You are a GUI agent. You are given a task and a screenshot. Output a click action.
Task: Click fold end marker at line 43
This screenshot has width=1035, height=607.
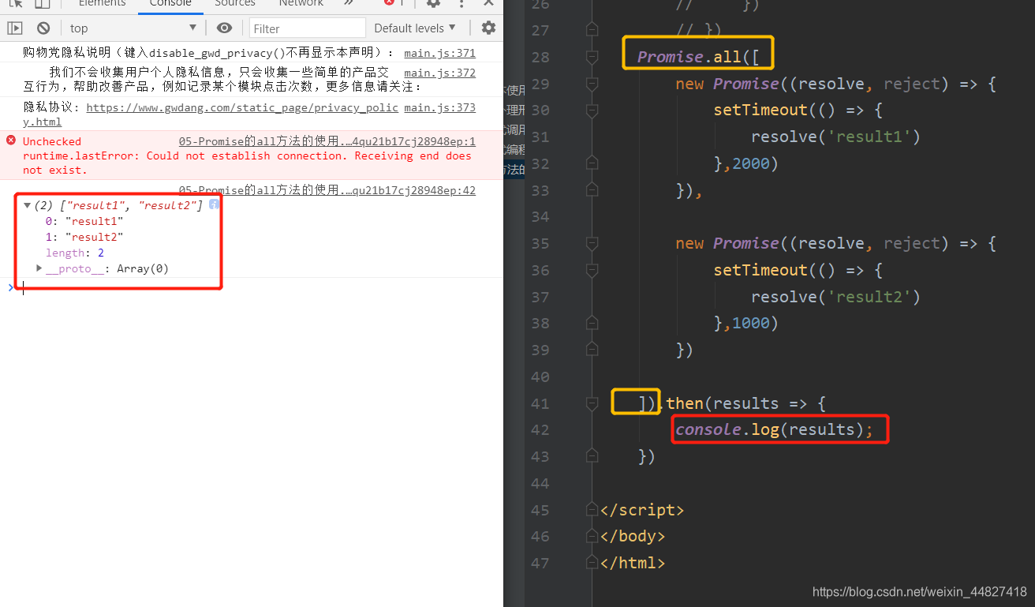(x=592, y=456)
